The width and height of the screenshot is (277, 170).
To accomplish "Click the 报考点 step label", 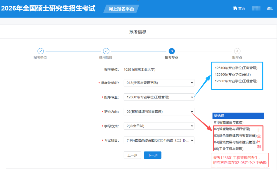I will point(237,58).
